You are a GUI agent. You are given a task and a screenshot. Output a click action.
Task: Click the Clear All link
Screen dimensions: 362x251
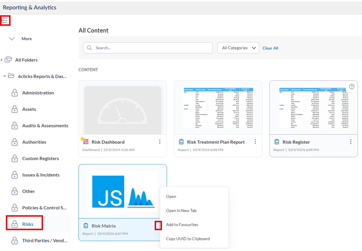(x=270, y=48)
